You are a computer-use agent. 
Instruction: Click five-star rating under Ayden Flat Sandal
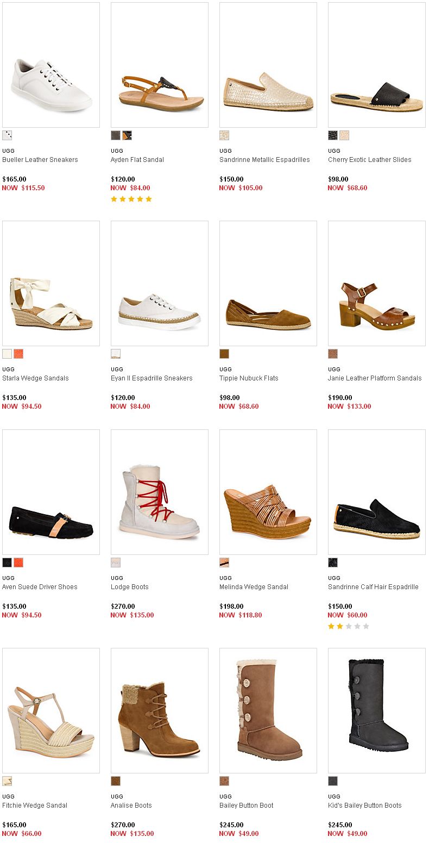pyautogui.click(x=131, y=199)
